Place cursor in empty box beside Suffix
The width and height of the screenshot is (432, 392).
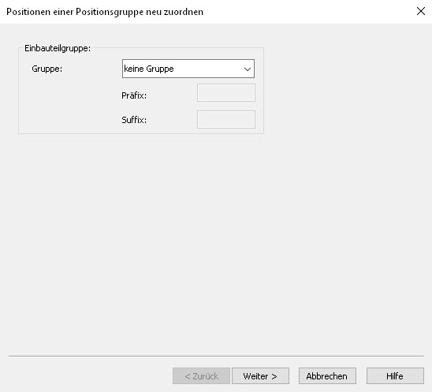pyautogui.click(x=226, y=119)
